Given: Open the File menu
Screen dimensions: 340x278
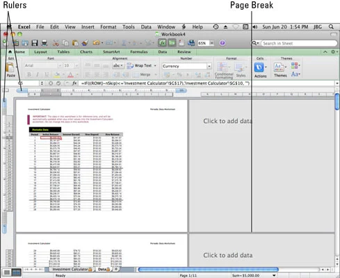Looking at the screenshot, I should (x=40, y=27).
